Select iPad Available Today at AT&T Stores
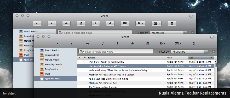 146,66
